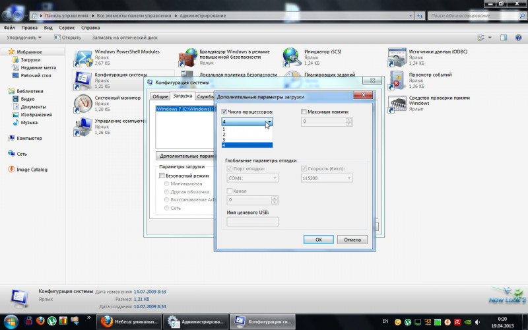Screen dimensions: 528x330
Task: Switch to the Общие tab
Action: point(160,96)
